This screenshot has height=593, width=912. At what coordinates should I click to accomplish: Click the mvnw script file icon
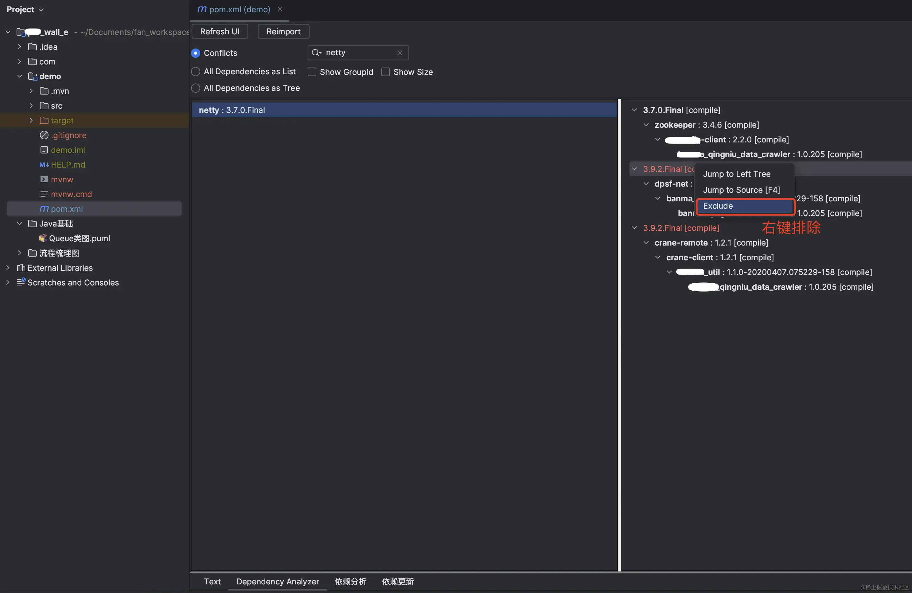click(44, 179)
